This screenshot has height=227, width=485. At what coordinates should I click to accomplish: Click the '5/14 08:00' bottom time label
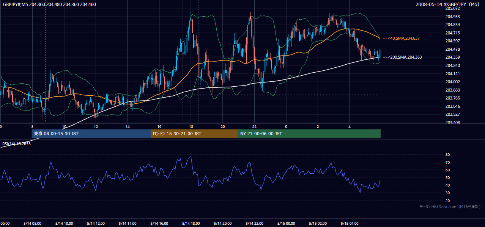point(32,224)
